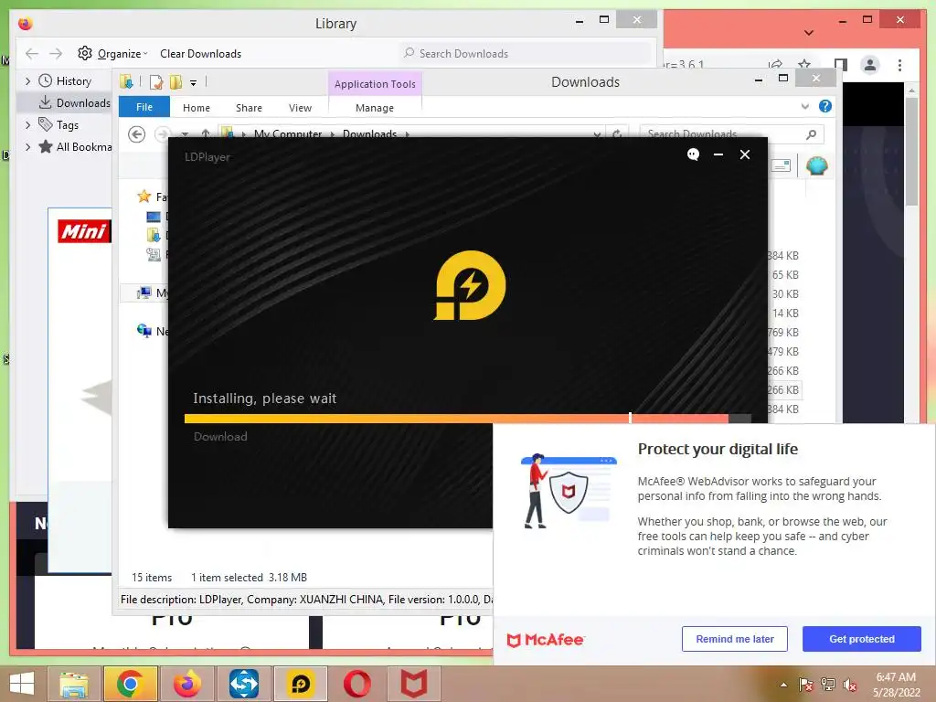Click Remind me later in McAfee popup
The width and height of the screenshot is (936, 702).
[735, 639]
